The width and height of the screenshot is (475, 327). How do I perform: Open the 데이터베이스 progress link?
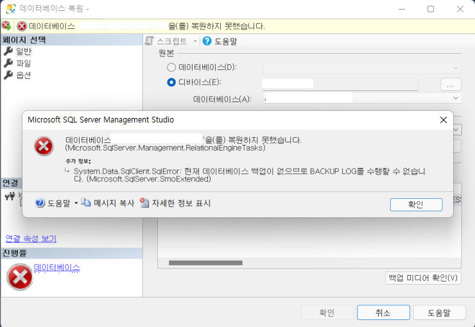click(56, 268)
